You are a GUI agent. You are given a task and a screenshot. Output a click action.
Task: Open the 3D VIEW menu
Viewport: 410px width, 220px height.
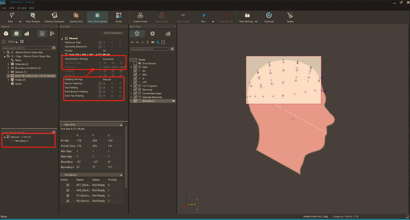pyautogui.click(x=22, y=8)
